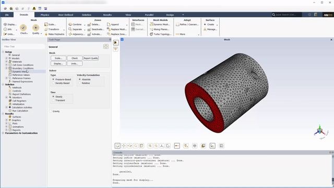Switch to the User-Defined ribbon tab
This screenshot has width=334, height=188.
point(66,15)
